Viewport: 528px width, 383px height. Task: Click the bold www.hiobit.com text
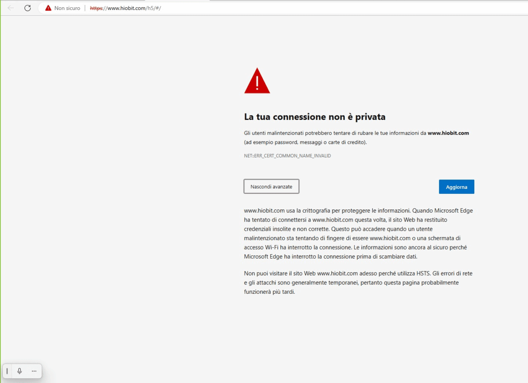click(448, 133)
